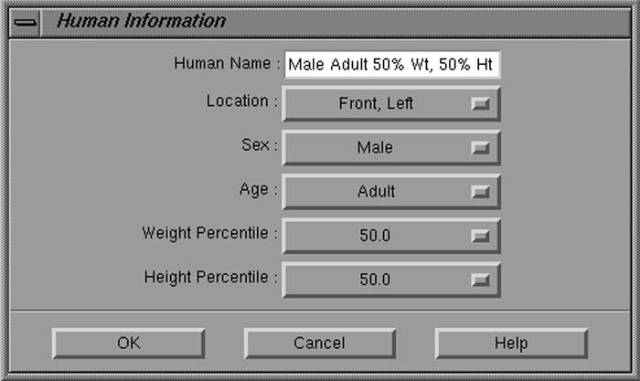The width and height of the screenshot is (640, 381).
Task: Open the Location dropdown showing Front, Left
Action: [x=391, y=104]
